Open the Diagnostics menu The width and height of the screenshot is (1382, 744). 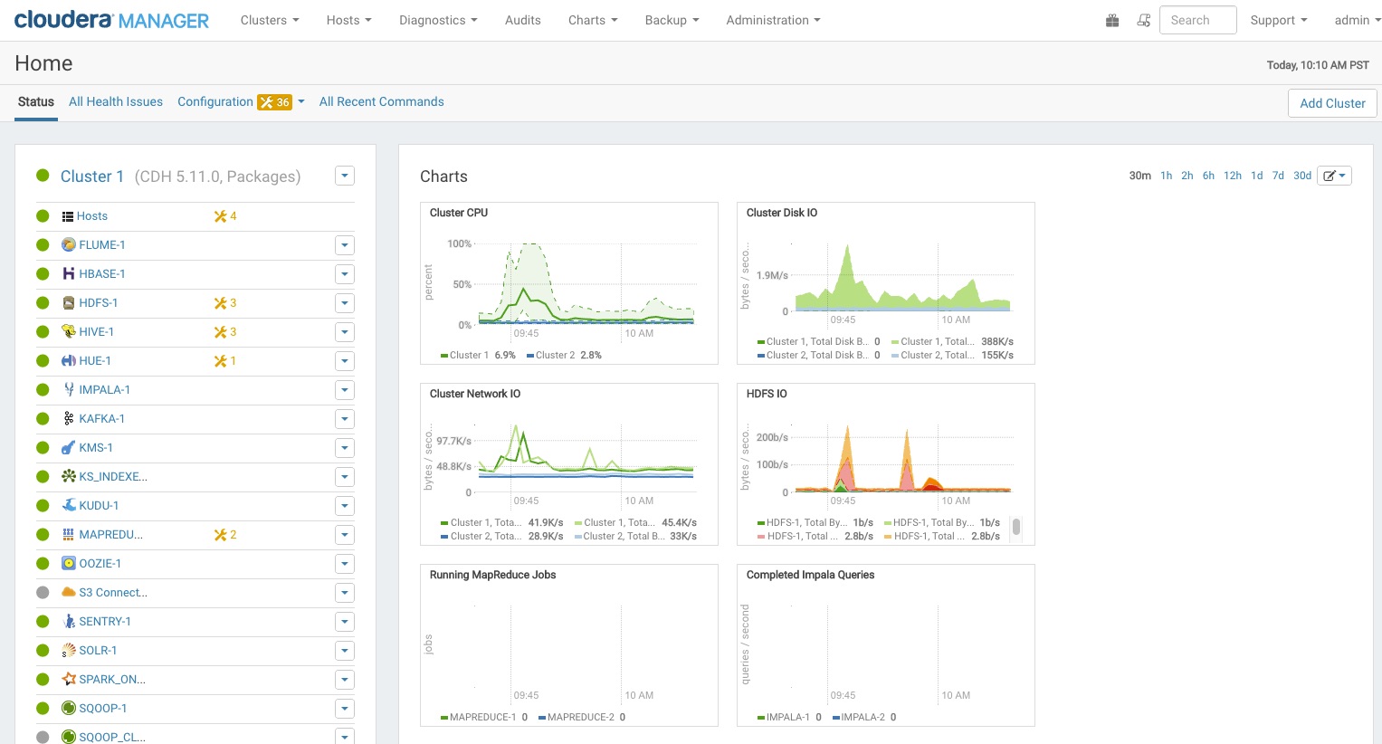[x=438, y=20]
